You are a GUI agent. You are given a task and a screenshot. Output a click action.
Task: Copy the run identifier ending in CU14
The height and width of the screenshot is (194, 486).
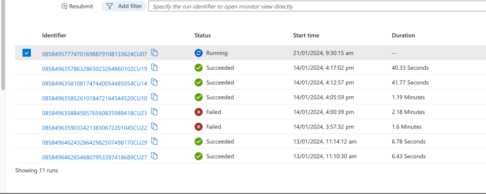155,82
